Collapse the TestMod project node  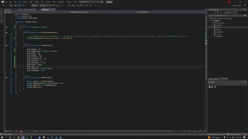210,20
